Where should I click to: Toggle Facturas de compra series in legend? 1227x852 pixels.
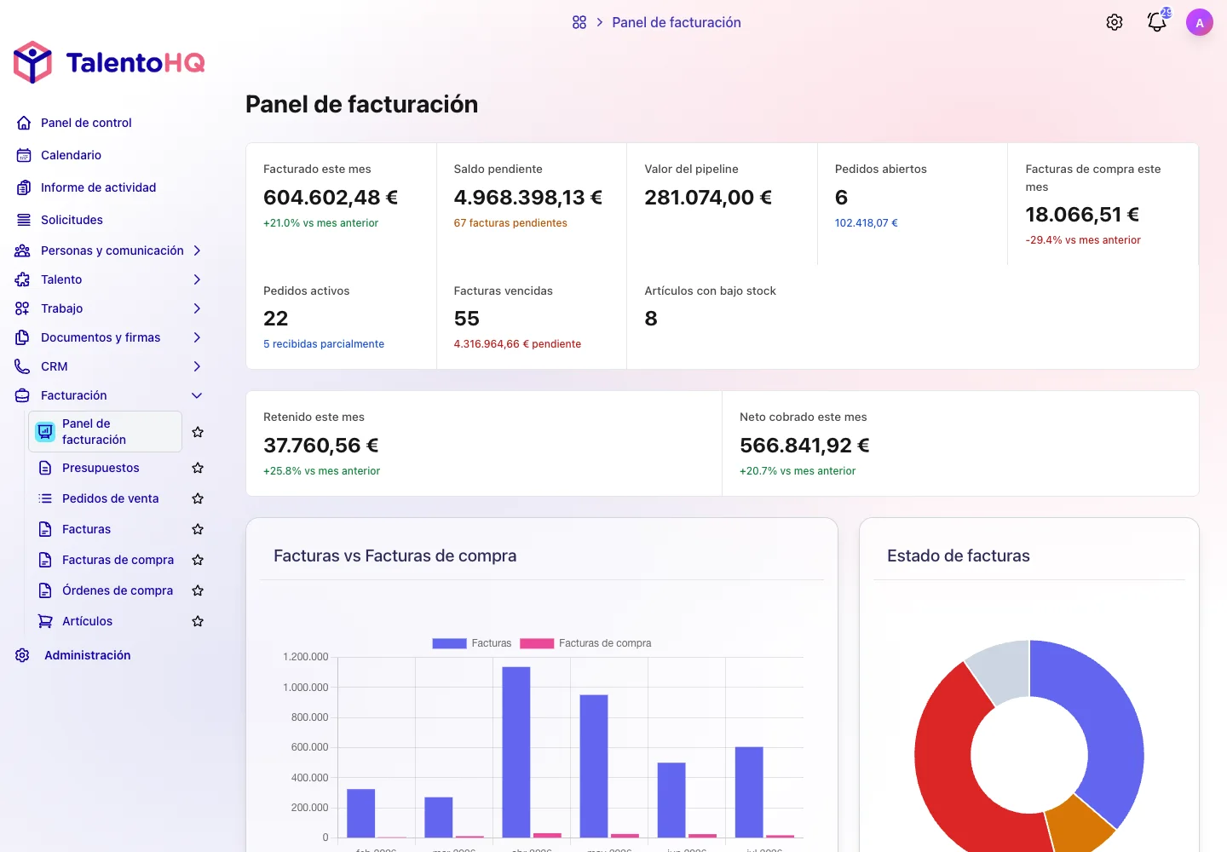585,643
